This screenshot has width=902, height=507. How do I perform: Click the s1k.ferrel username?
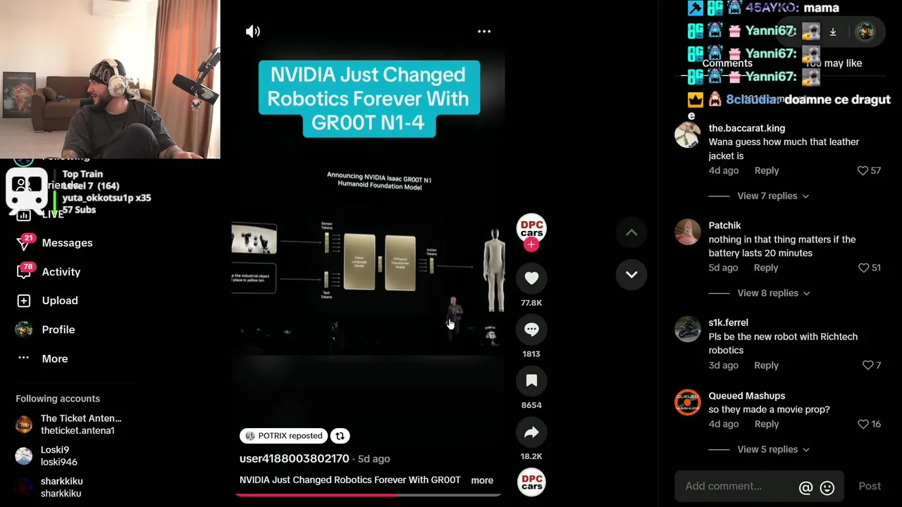tap(728, 323)
